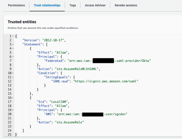This screenshot has height=139, width=182.
Task: Go to the Revoke sessions tab
Action: click(x=126, y=5)
